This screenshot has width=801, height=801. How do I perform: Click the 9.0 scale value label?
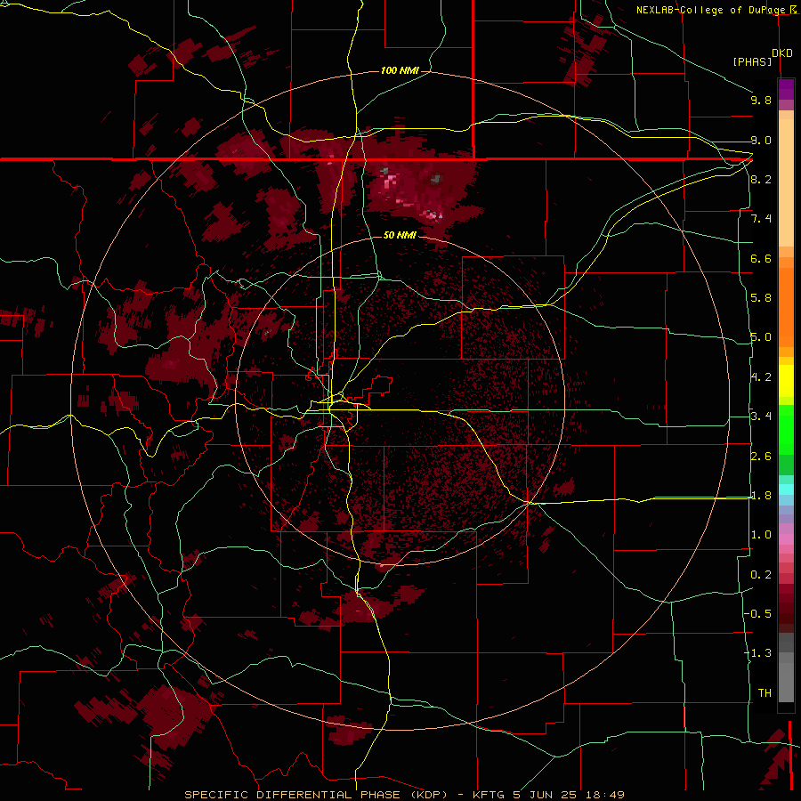coord(761,140)
